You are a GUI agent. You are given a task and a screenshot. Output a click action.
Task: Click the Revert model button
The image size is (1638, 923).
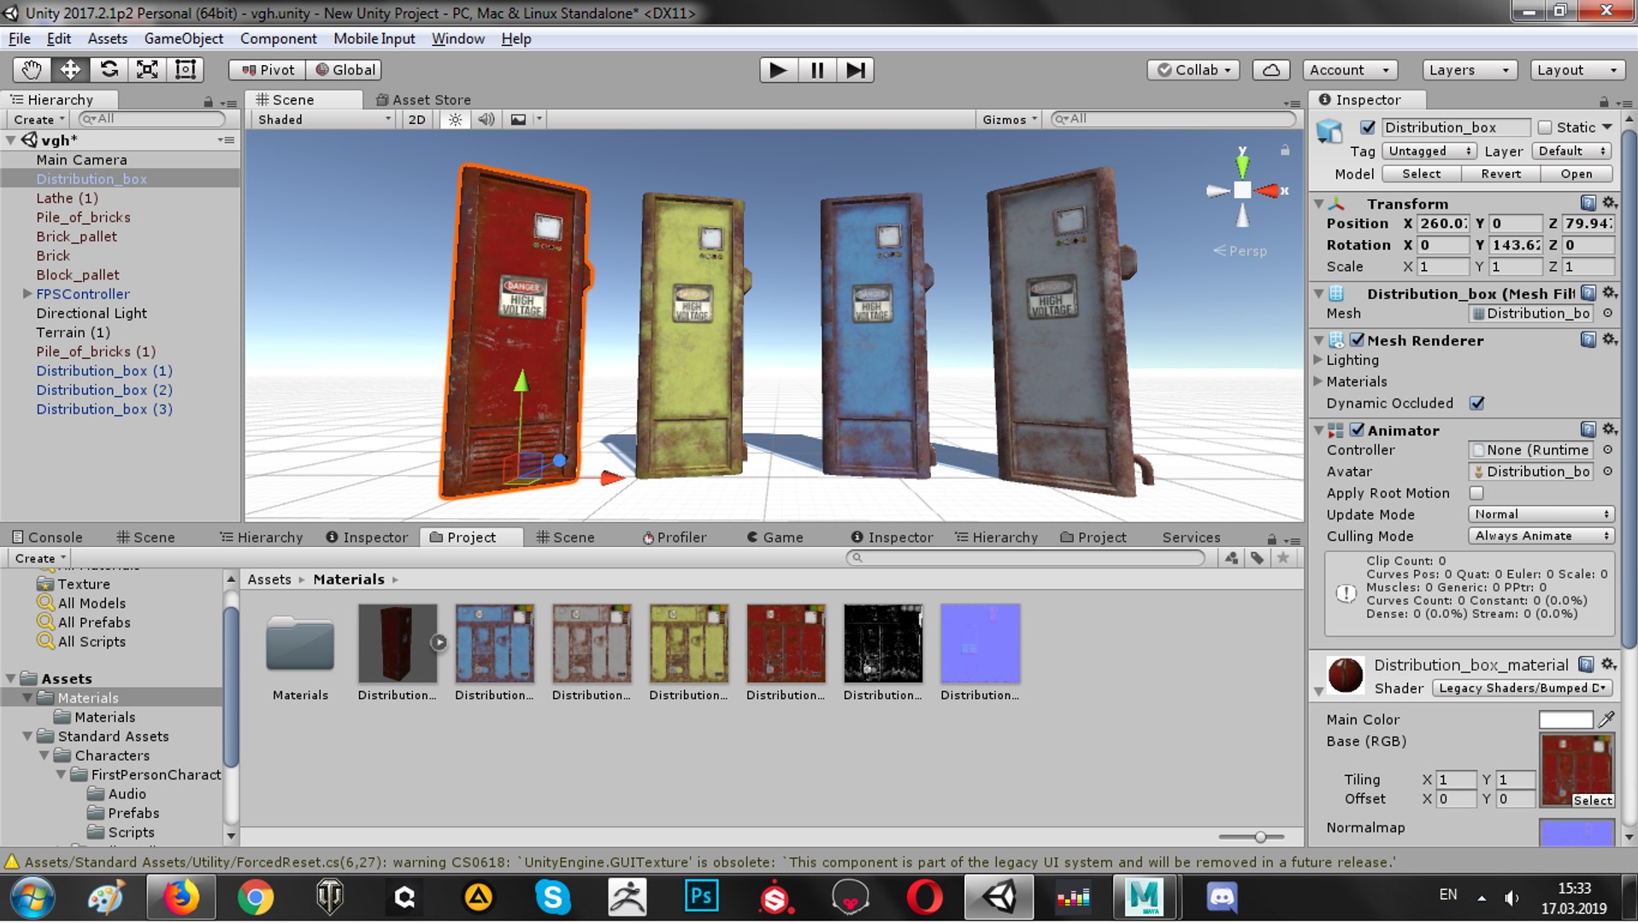tap(1501, 173)
